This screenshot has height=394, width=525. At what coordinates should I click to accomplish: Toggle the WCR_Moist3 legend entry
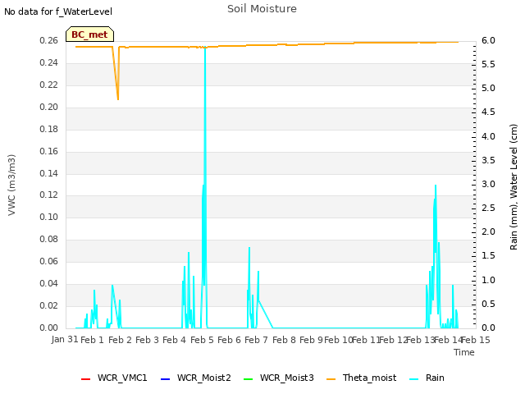tap(279, 378)
